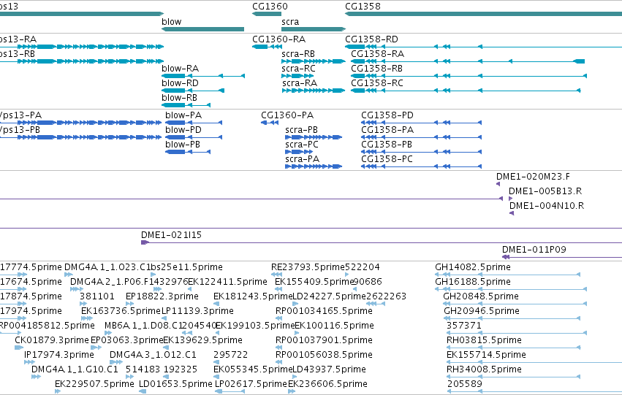Screen dimensions: 622x395
Task: Select transcript CG1360-RA
Action: 267,47
